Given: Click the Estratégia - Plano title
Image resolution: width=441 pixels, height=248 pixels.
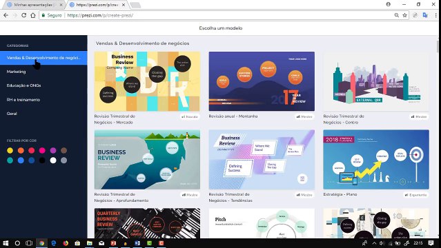Looking at the screenshot, I should (340, 194).
